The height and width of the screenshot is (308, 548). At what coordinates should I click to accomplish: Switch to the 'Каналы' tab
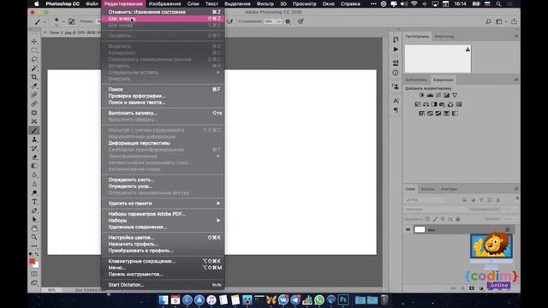coord(427,189)
